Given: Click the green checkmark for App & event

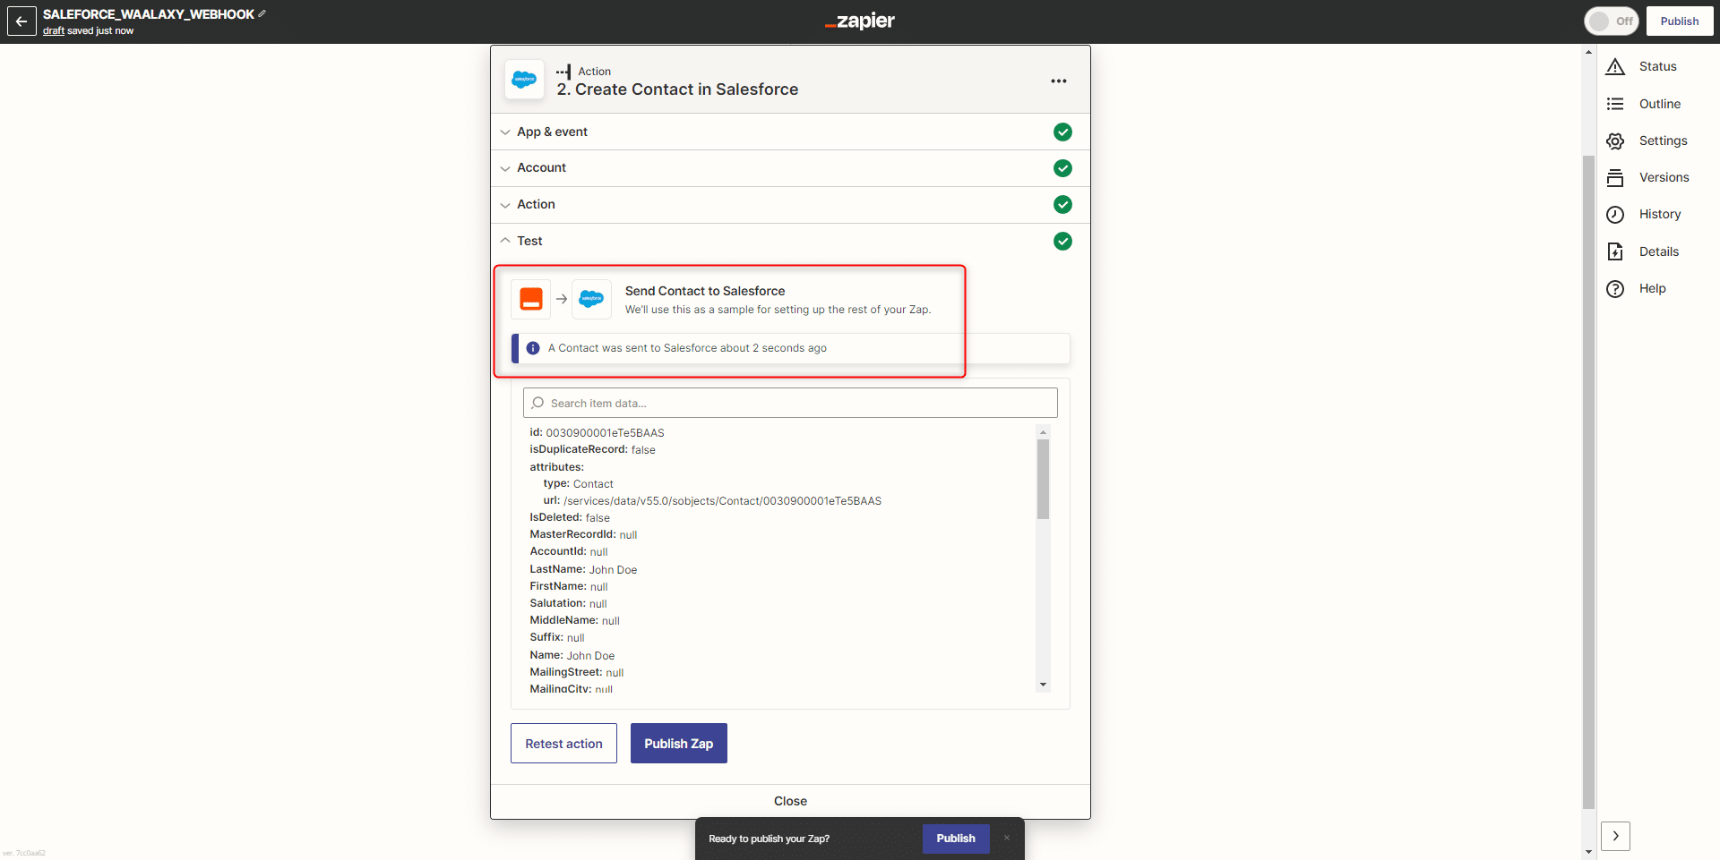Looking at the screenshot, I should click(x=1062, y=132).
